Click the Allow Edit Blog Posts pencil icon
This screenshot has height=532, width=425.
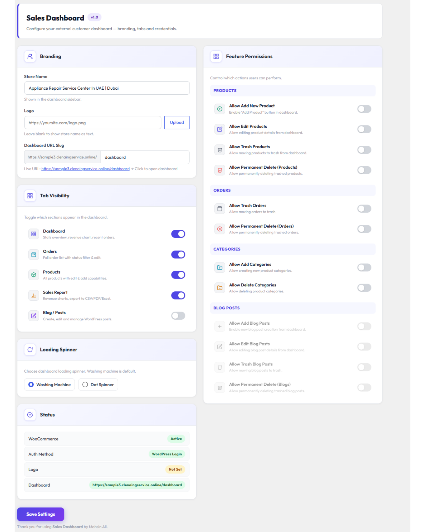click(x=220, y=347)
